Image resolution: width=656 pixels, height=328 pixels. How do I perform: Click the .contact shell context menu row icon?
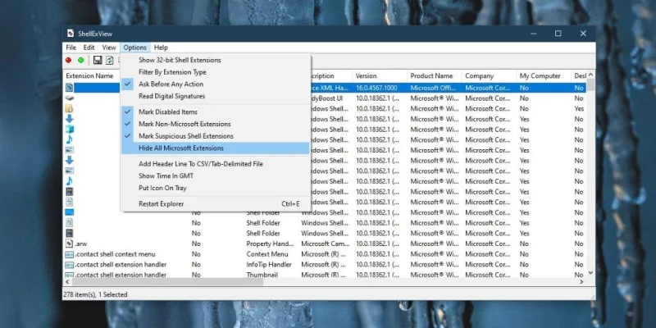(70, 254)
